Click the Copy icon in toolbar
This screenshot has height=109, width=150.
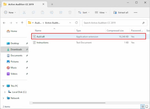(x=33, y=12)
